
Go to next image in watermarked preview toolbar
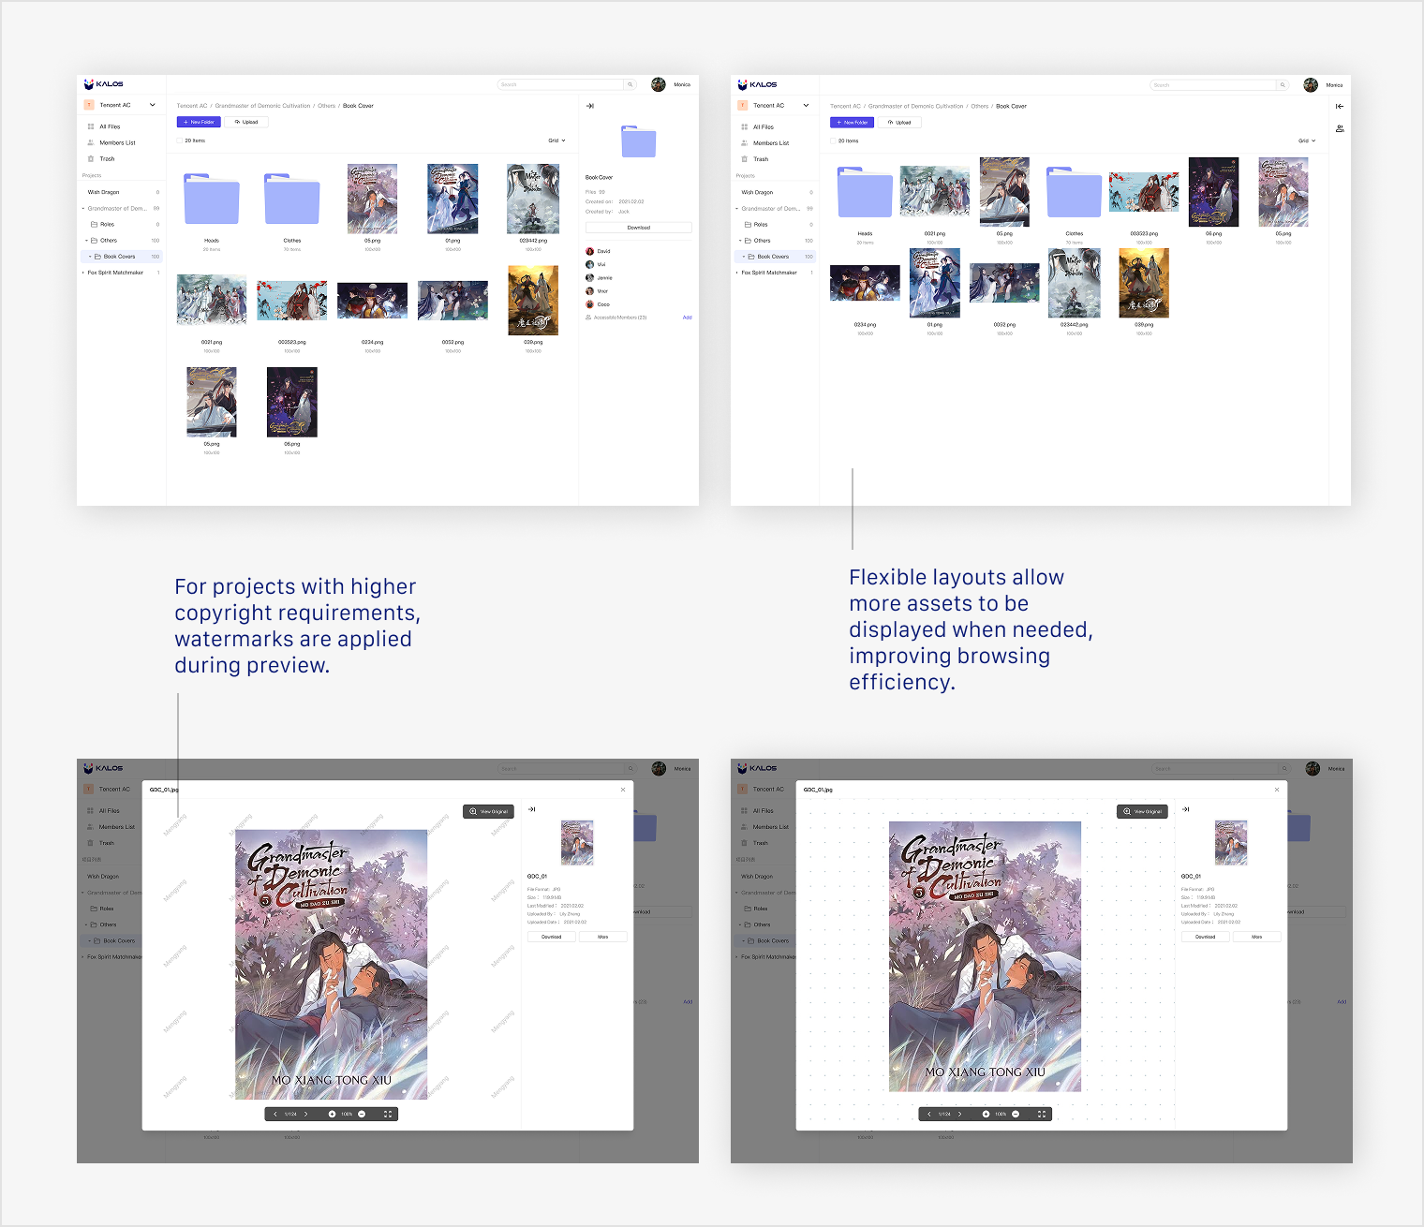coord(305,1114)
